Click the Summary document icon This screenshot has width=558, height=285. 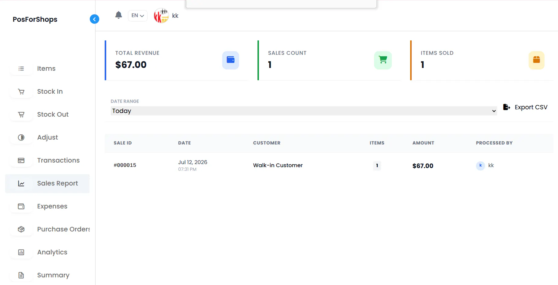pyautogui.click(x=21, y=275)
